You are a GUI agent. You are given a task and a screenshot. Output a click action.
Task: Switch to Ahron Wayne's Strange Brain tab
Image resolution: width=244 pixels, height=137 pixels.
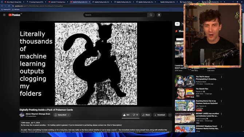(x=14, y=2)
